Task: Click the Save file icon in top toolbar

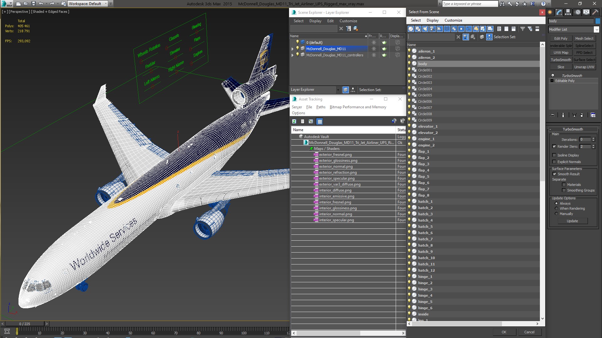Action: pos(33,4)
